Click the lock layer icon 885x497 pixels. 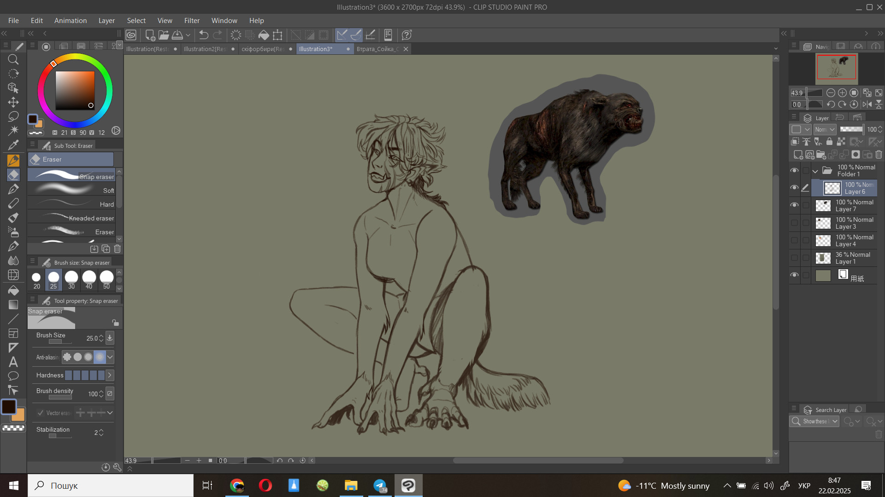829,142
